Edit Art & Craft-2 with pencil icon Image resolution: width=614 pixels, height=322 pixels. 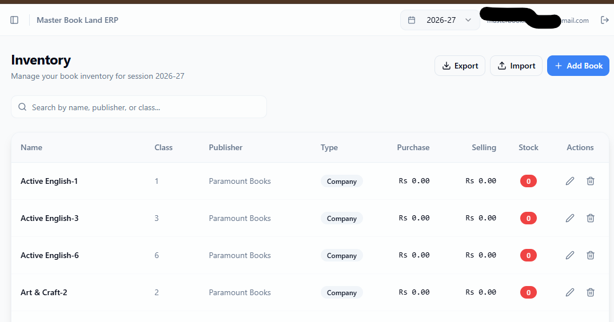(570, 293)
